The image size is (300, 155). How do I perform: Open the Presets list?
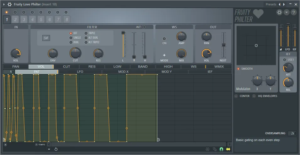[x=271, y=4]
